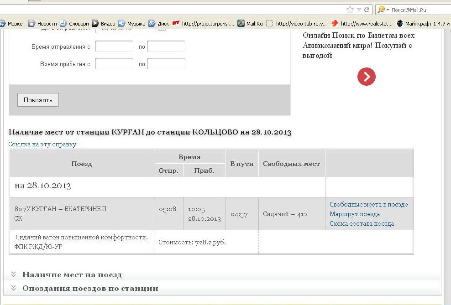Image resolution: width=451 pixels, height=305 pixels.
Task: Click the bookmark star icon in address bar
Action: (x=350, y=10)
